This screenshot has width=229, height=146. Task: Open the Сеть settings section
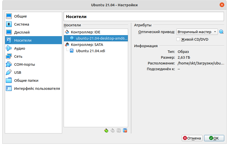coord(33,56)
